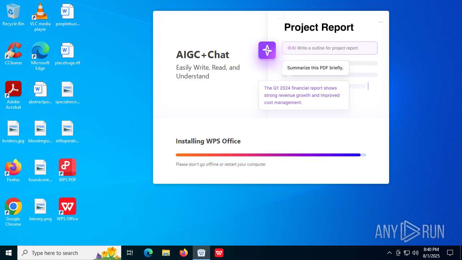The width and height of the screenshot is (462, 260).
Task: Select hievery.png image file
Action: [x=40, y=210]
